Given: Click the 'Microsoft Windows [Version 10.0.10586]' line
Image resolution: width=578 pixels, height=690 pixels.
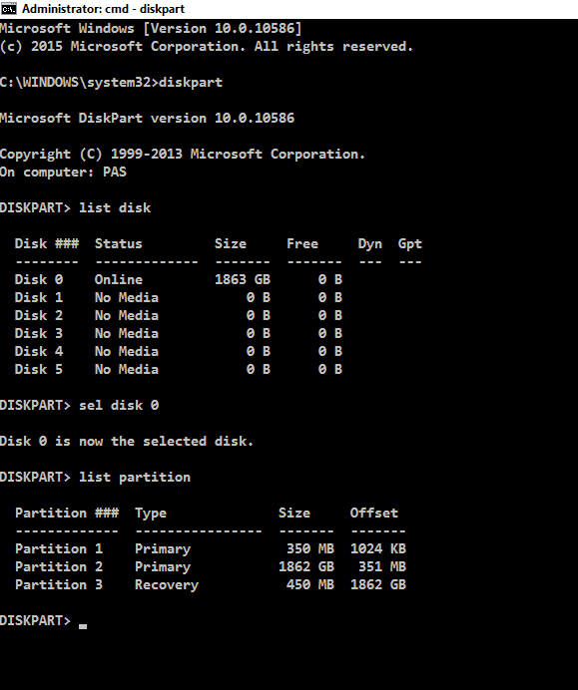Looking at the screenshot, I should point(151,29).
